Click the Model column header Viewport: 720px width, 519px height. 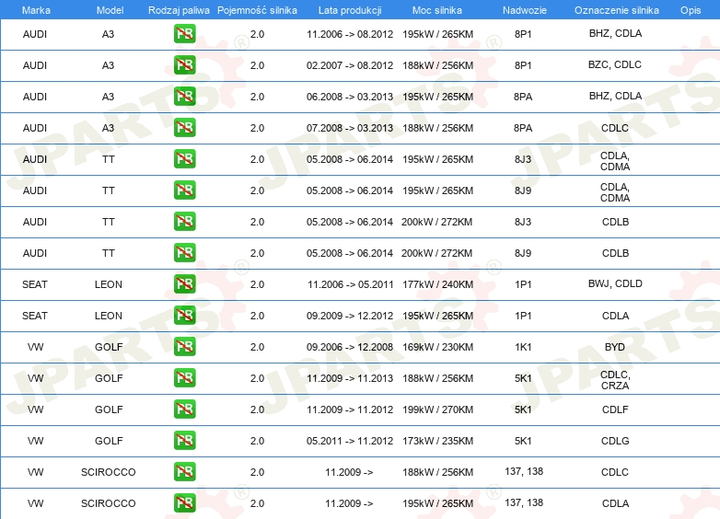point(110,10)
